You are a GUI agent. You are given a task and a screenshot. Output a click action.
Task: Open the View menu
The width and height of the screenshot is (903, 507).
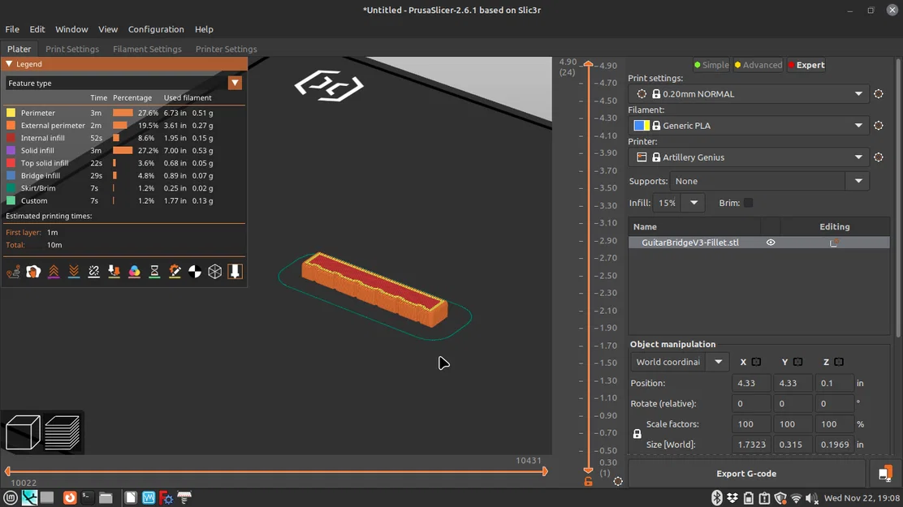(108, 29)
